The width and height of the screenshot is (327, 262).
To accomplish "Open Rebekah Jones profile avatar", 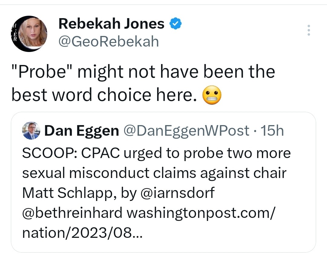I will coord(29,34).
